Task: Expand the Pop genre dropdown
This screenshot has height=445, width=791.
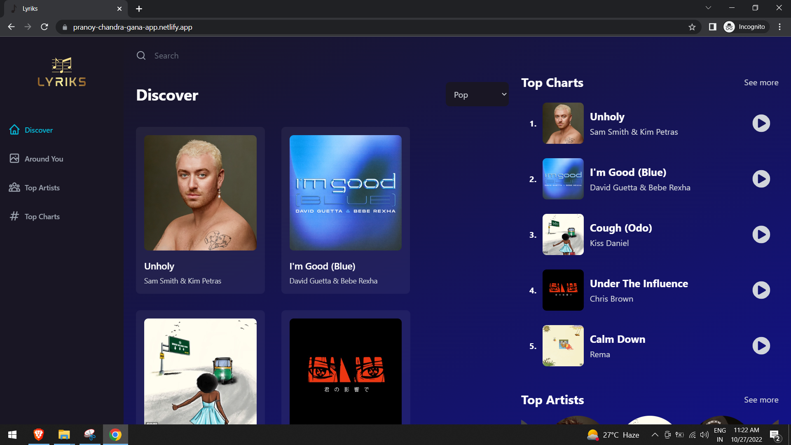Action: coord(477,95)
